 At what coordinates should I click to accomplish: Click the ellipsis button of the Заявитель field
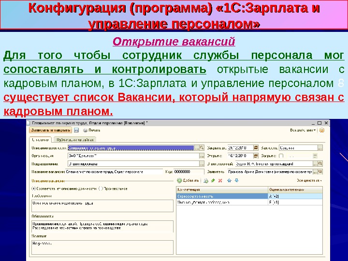pyautogui.click(x=315, y=172)
